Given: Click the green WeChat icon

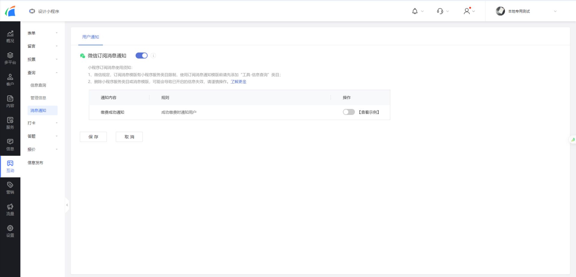Looking at the screenshot, I should (x=82, y=56).
